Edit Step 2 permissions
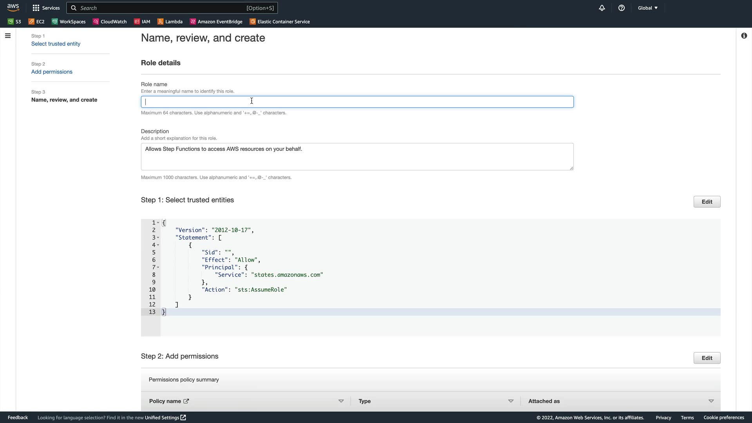Viewport: 752px width, 423px height. click(x=707, y=358)
